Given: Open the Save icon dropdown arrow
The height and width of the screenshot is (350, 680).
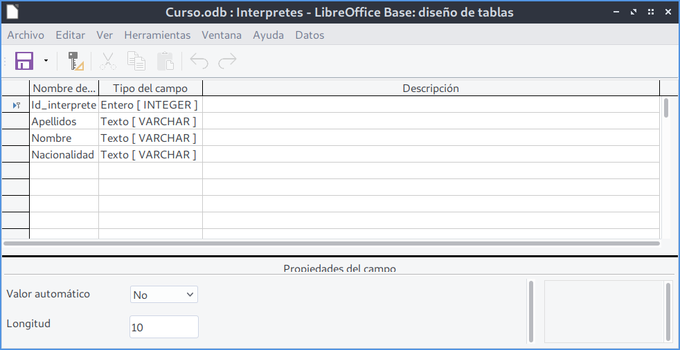Looking at the screenshot, I should (x=46, y=61).
